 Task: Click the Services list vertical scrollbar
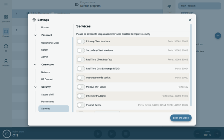191,64
